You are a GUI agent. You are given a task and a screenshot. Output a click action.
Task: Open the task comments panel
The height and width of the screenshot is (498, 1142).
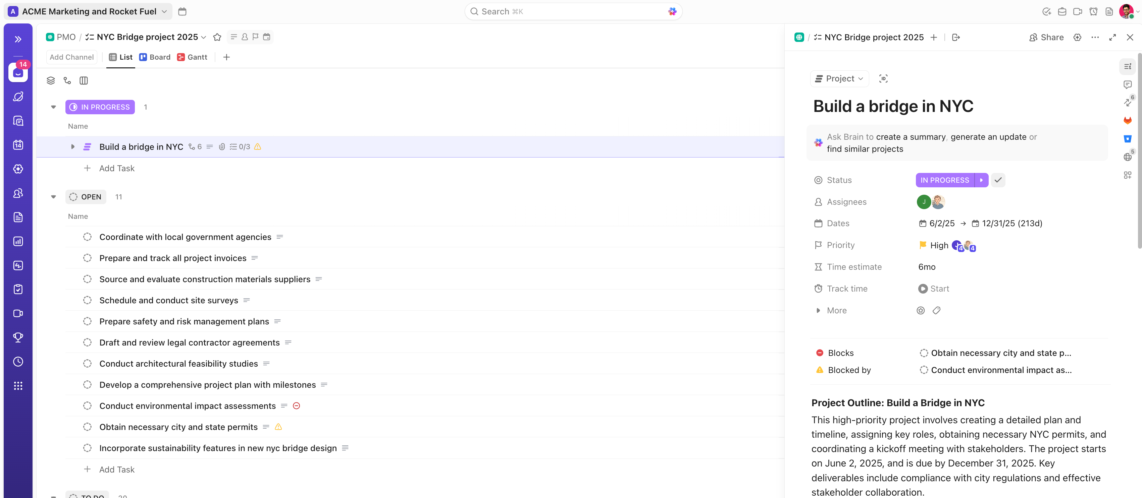(x=1128, y=84)
